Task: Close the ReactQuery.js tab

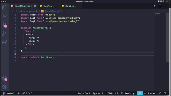Action: click(35, 6)
